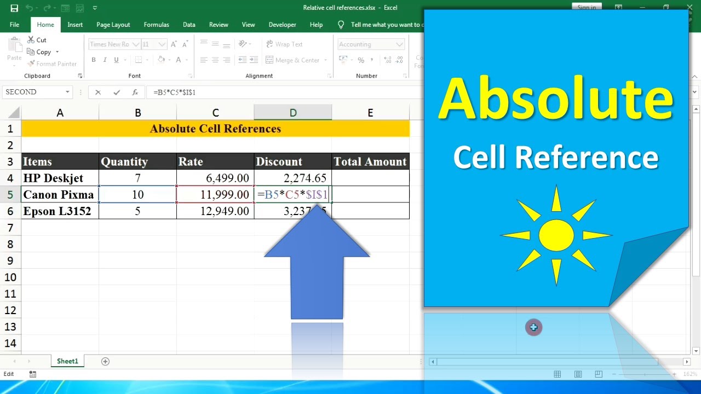The height and width of the screenshot is (394, 701).
Task: Switch to Page Break Preview view
Action: 599,374
